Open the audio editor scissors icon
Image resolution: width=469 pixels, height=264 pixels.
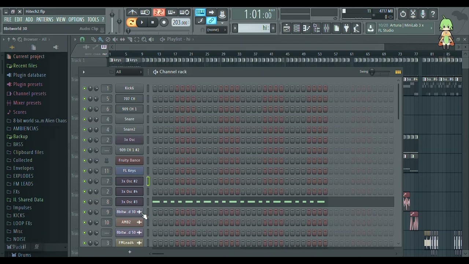[413, 14]
